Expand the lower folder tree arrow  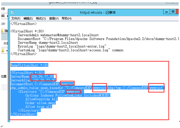tap(7, 50)
